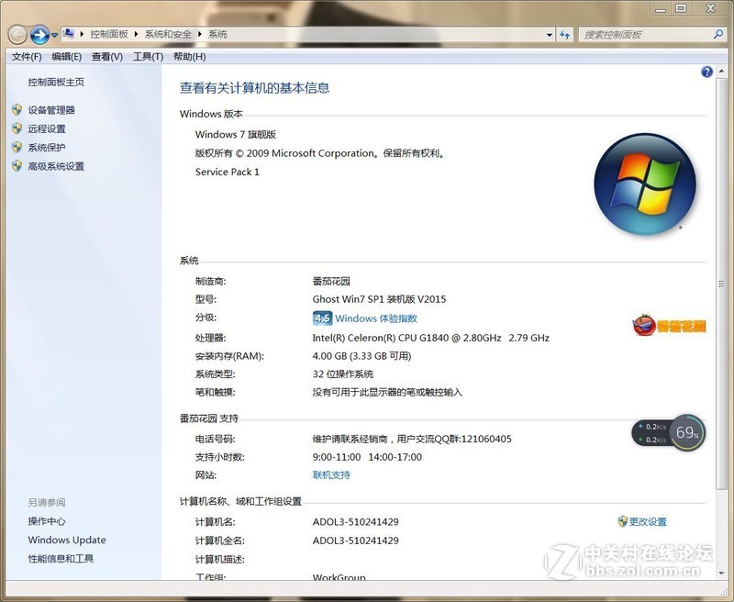Click the Intel(R) Celeron(R) CPU G1840 text
Image resolution: width=734 pixels, height=602 pixels.
(431, 338)
